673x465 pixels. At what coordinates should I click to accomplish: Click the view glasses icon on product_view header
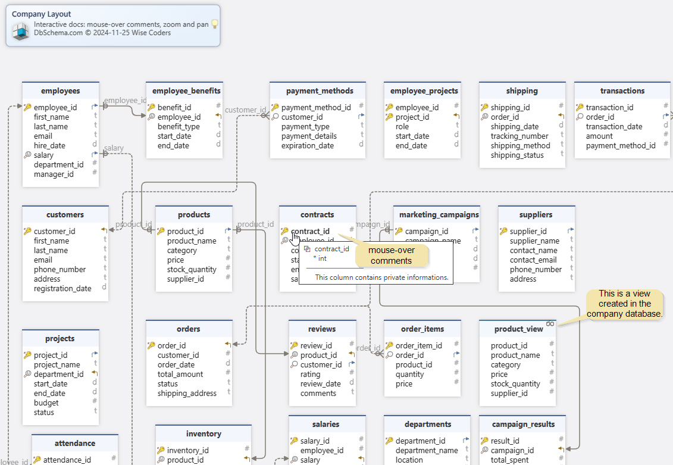550,323
